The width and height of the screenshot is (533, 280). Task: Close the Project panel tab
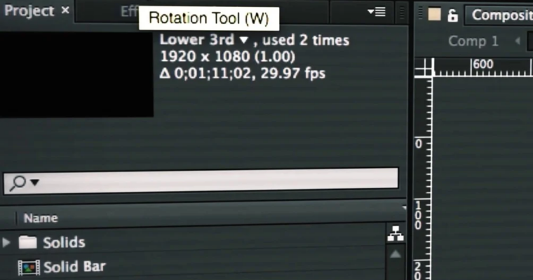(x=65, y=10)
